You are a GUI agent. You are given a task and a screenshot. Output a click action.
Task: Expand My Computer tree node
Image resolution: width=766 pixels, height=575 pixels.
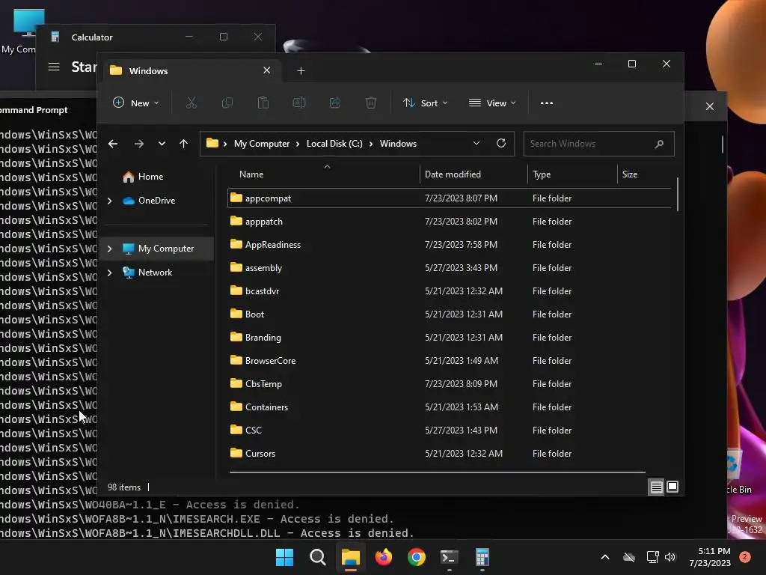(x=110, y=249)
